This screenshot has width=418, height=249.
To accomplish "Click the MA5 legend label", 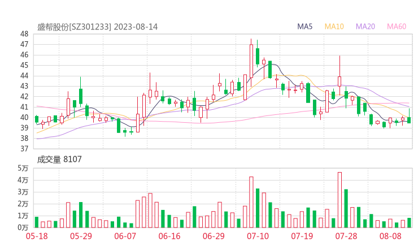I will point(304,27).
